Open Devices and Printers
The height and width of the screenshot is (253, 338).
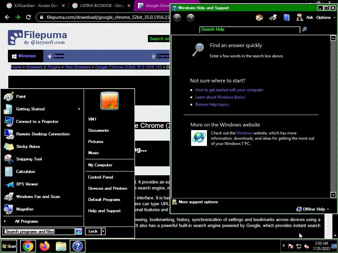[108, 188]
